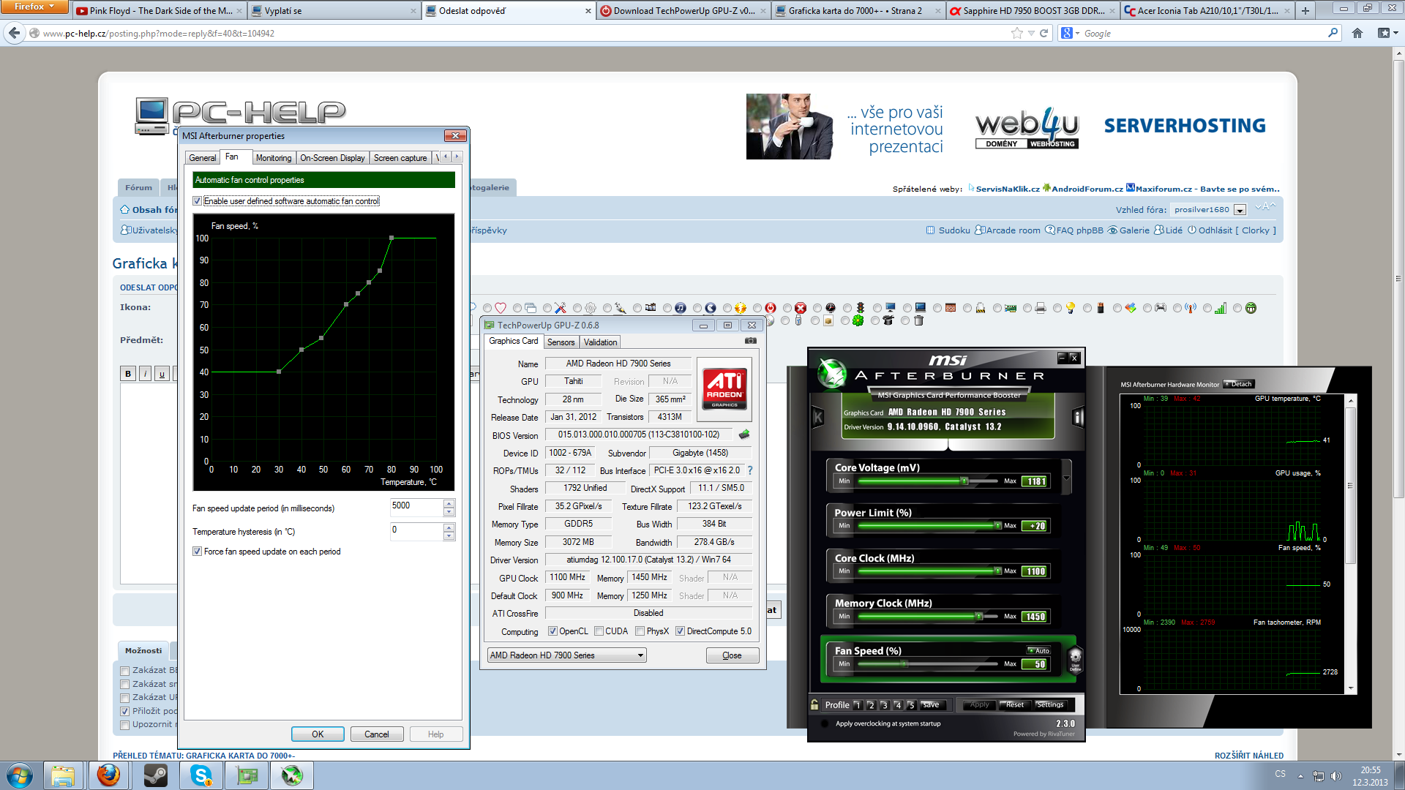Apply underline with the u editor button
Viewport: 1405px width, 790px height.
162,374
